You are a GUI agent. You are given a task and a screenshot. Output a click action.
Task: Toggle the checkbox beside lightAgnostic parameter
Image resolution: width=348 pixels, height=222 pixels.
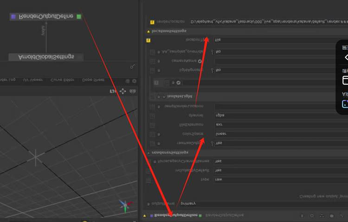click(x=152, y=70)
